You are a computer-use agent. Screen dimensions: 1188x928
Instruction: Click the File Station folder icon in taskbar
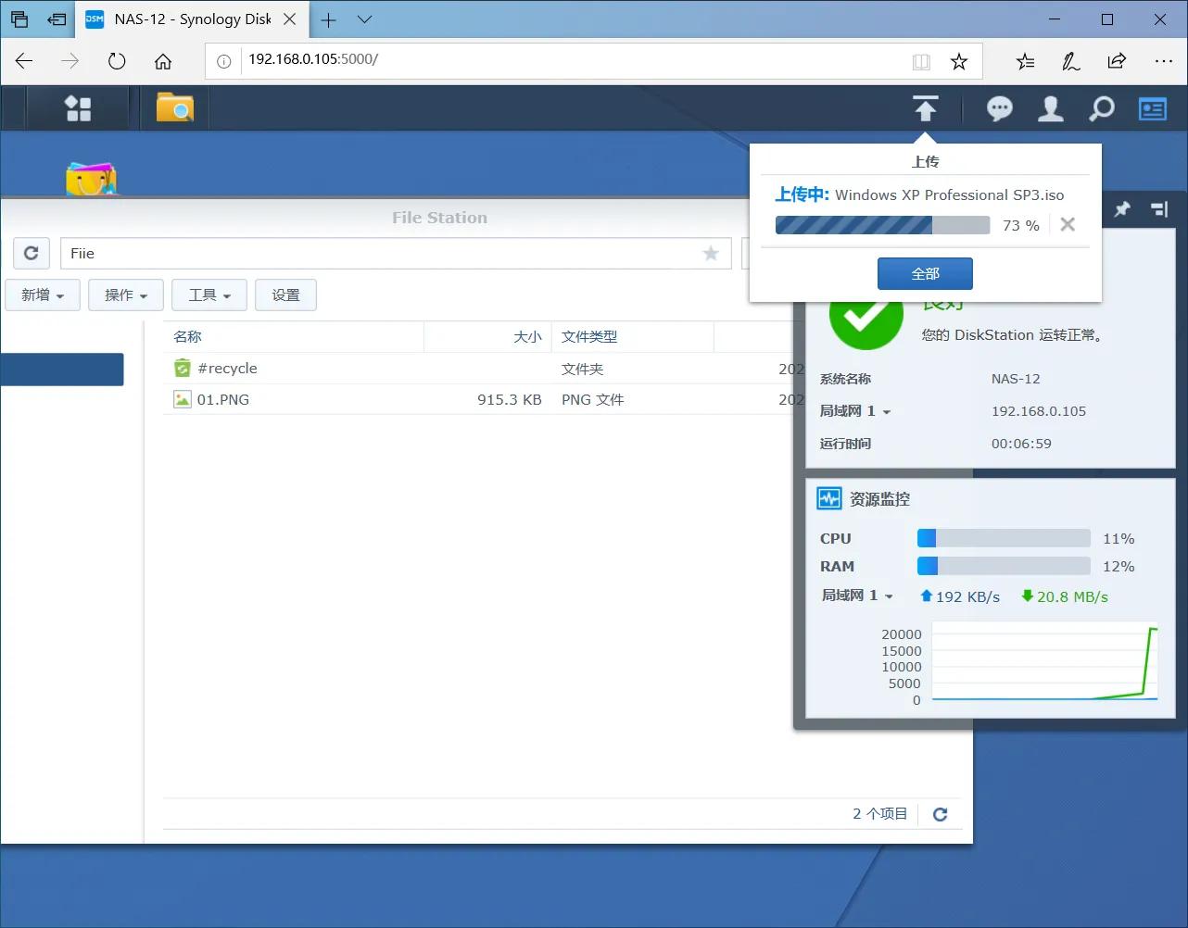pos(175,108)
